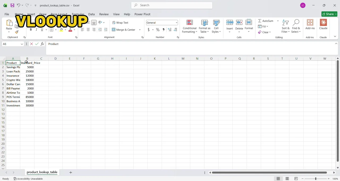This screenshot has width=340, height=181.
Task: Click the Clear button
Action: 264,32
